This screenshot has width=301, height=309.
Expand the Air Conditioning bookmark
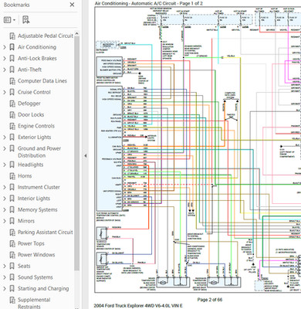(5, 47)
